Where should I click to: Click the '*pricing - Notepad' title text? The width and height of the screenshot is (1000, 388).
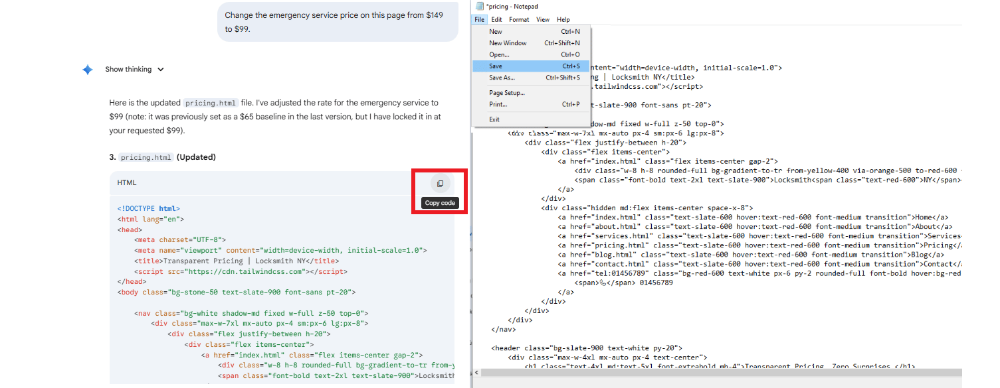[x=512, y=6]
